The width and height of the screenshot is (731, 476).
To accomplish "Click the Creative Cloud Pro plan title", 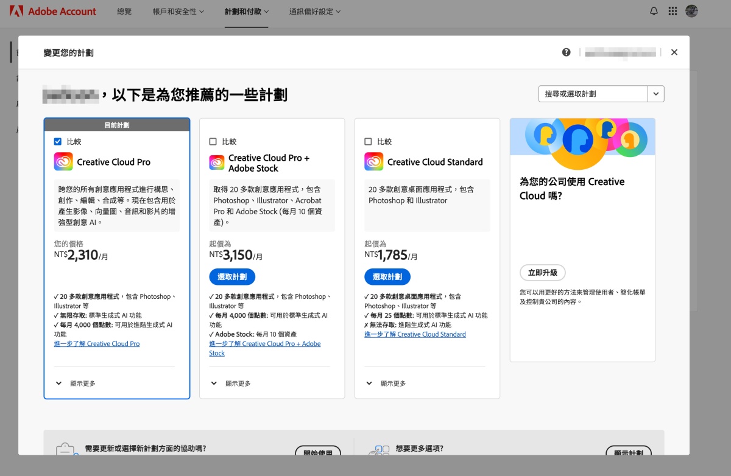I will 113,162.
